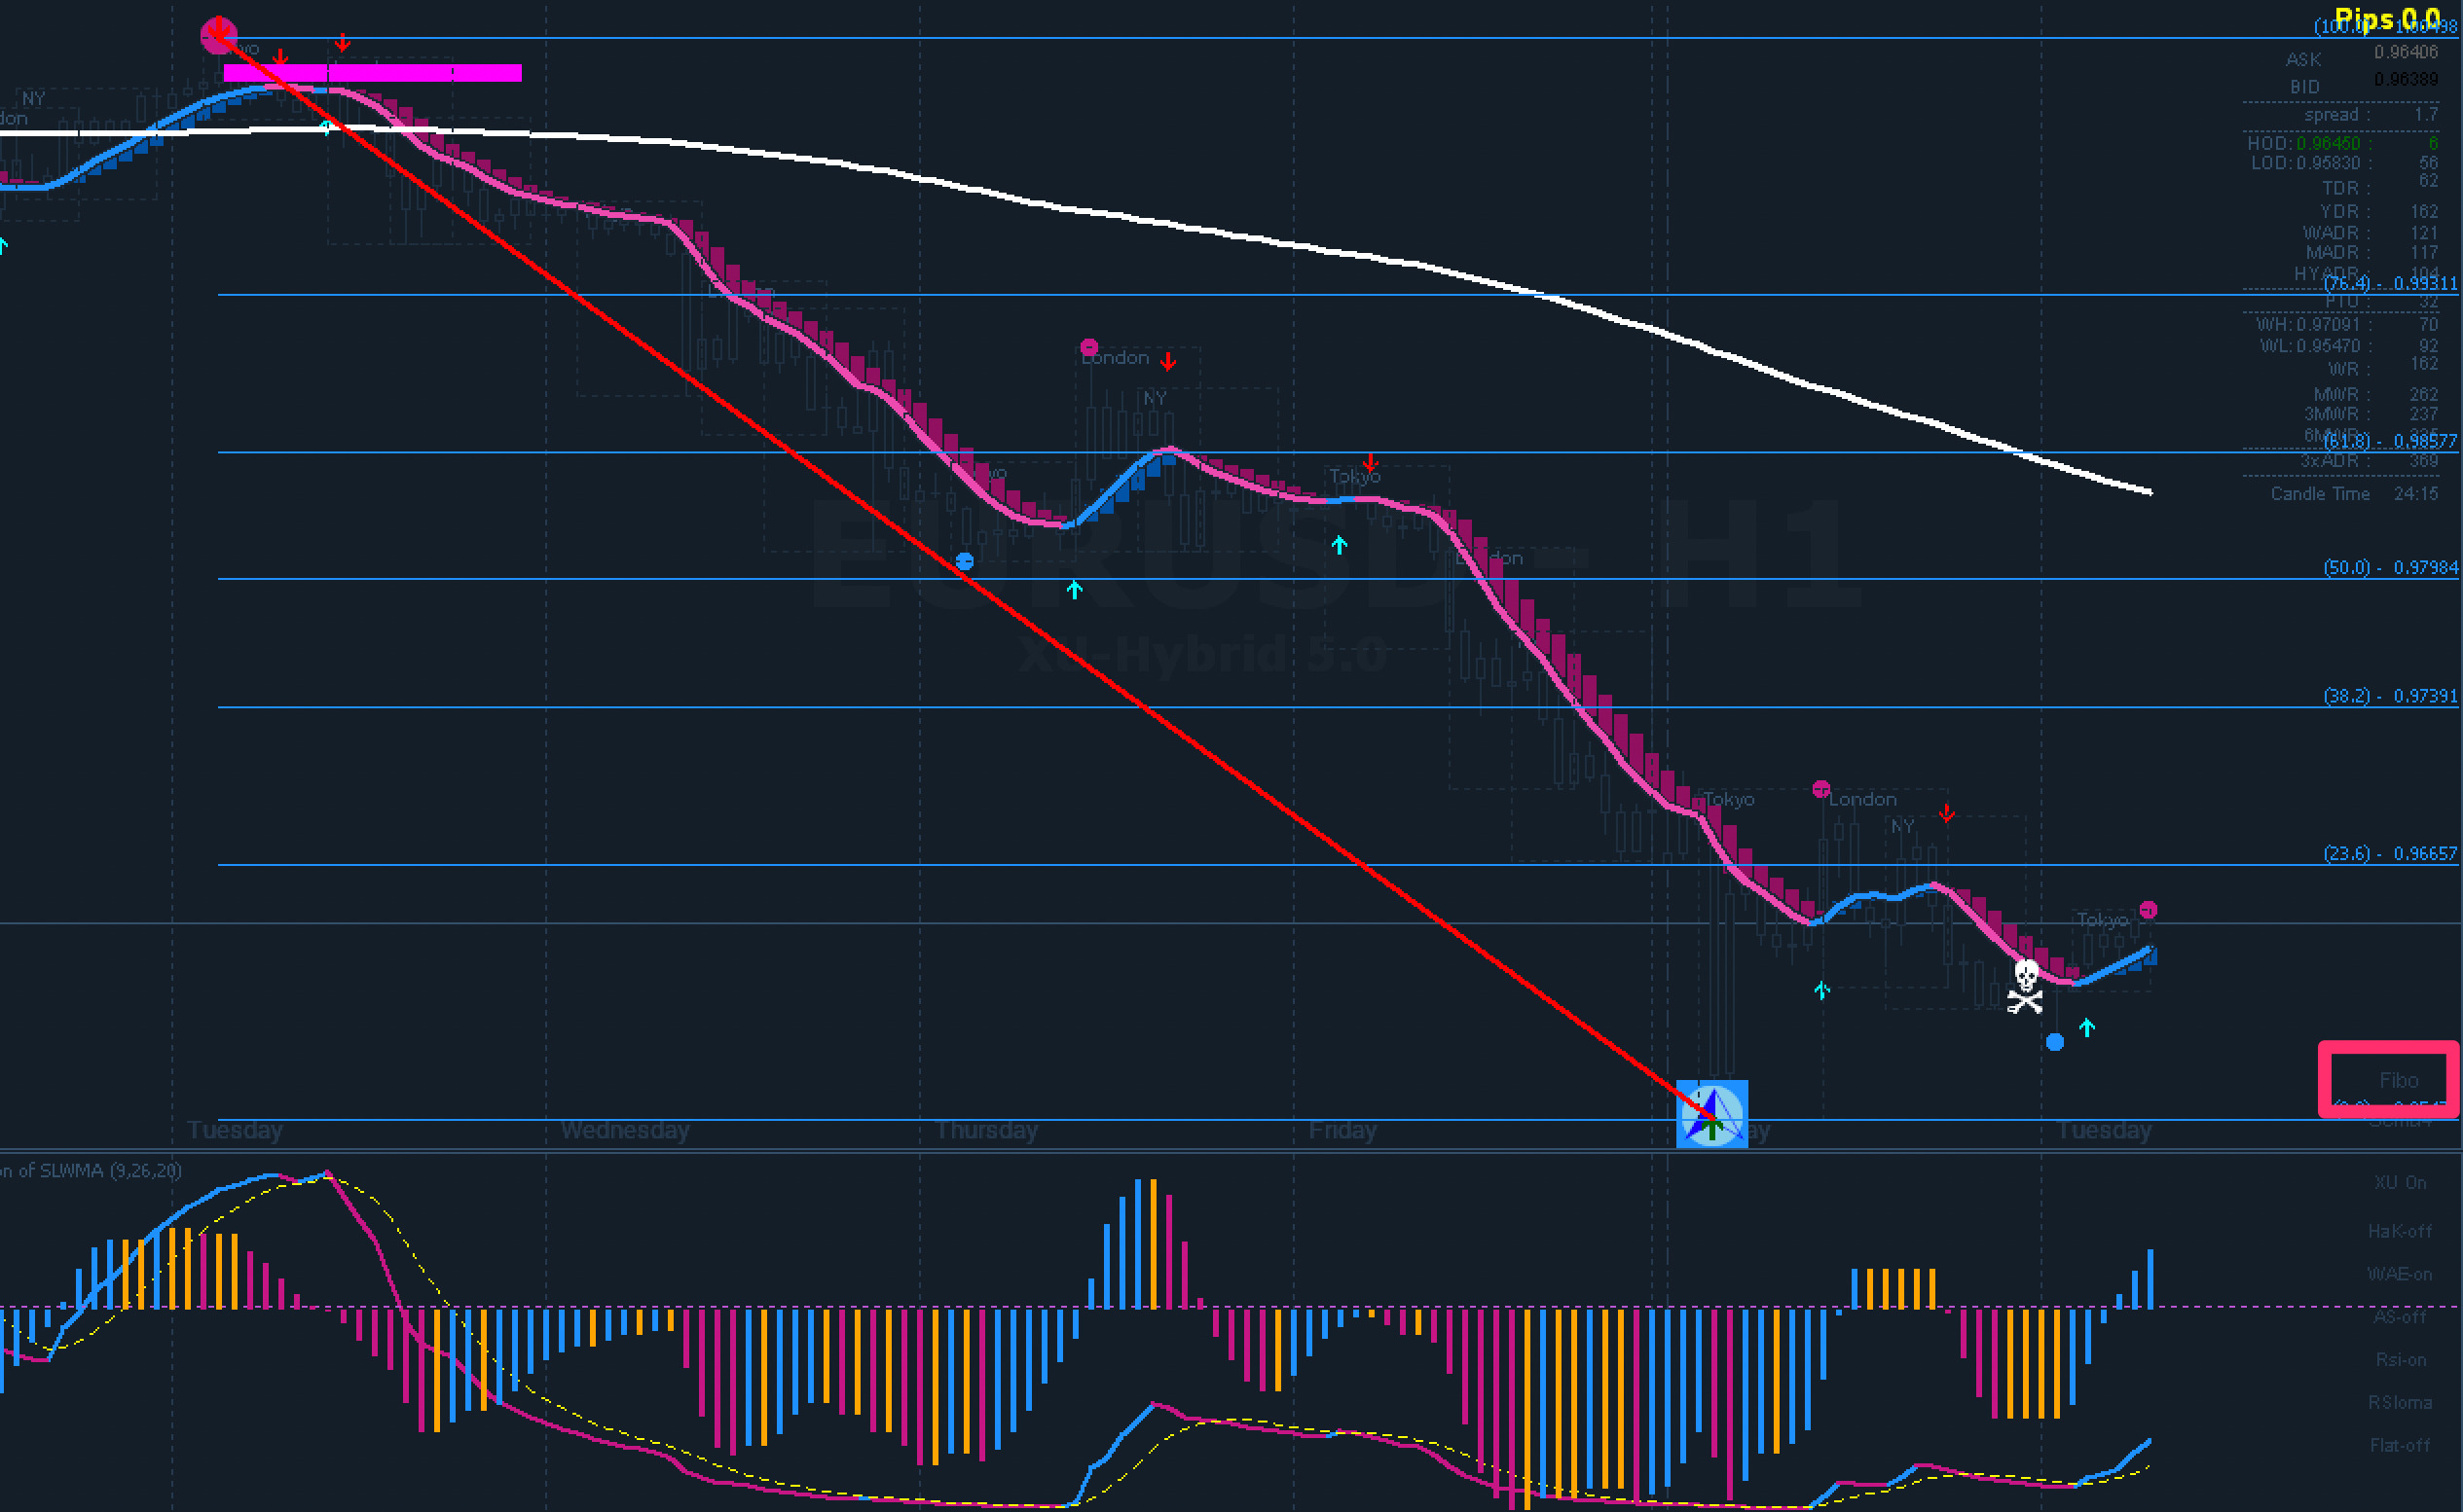Toggle the Flat-off button
This screenshot has height=1512, width=2463.
click(2399, 1445)
